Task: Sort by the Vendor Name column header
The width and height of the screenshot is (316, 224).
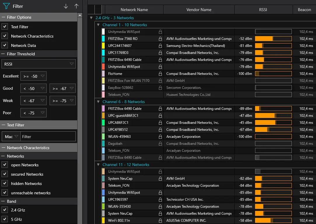Action: click(x=199, y=10)
